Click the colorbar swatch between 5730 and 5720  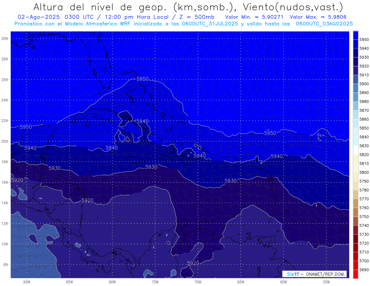pyautogui.click(x=356, y=239)
